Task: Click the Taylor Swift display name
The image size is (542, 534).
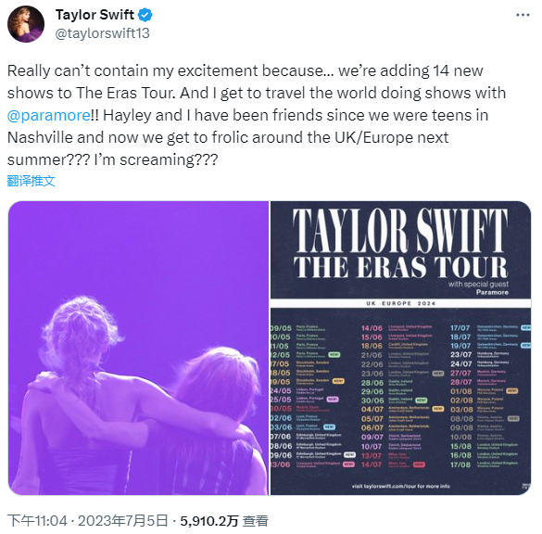Action: [95, 15]
